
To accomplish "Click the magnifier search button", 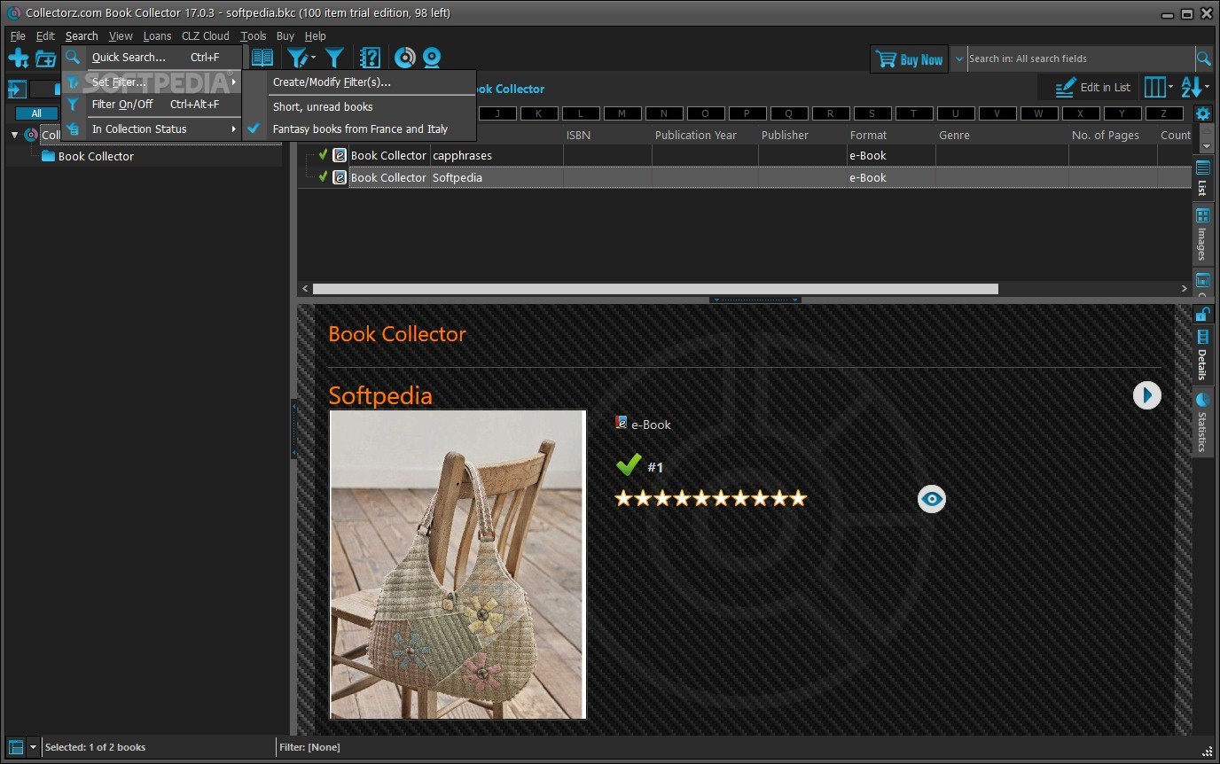I will pyautogui.click(x=1203, y=58).
